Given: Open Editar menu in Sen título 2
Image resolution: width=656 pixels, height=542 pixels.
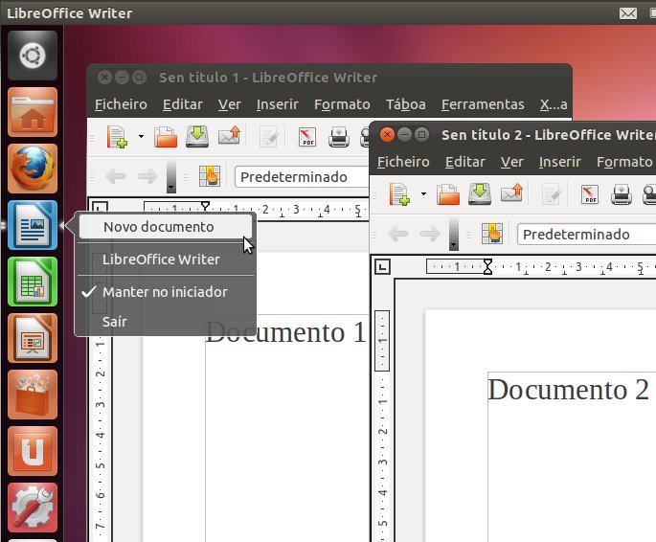Looking at the screenshot, I should pyautogui.click(x=464, y=162).
